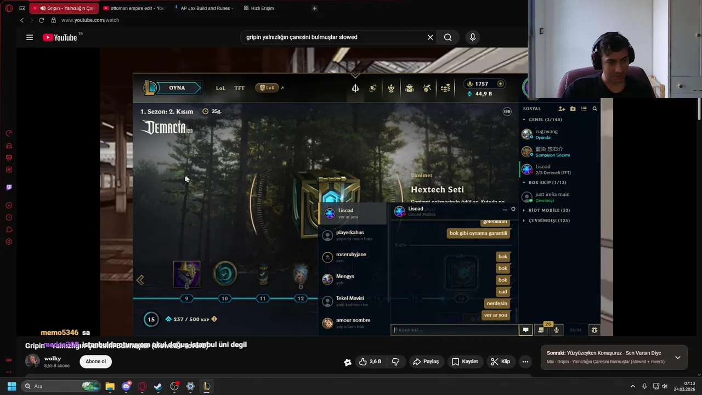Open the amour sombre conversation
702x395 pixels.
(352, 323)
